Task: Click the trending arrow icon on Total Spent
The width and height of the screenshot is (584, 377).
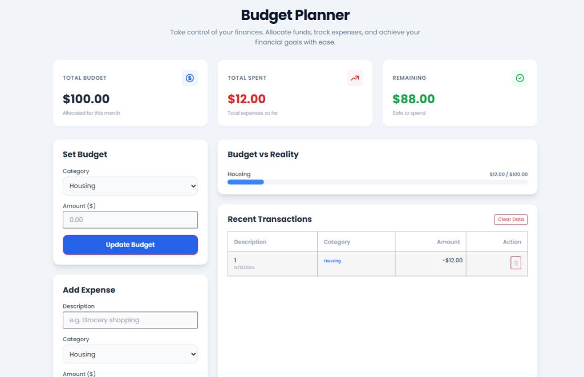Action: (355, 78)
